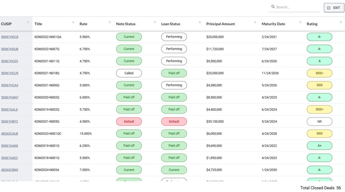This screenshot has height=192, width=345.
Task: Open CUSIP link 50067HBY2
Action: [9, 122]
